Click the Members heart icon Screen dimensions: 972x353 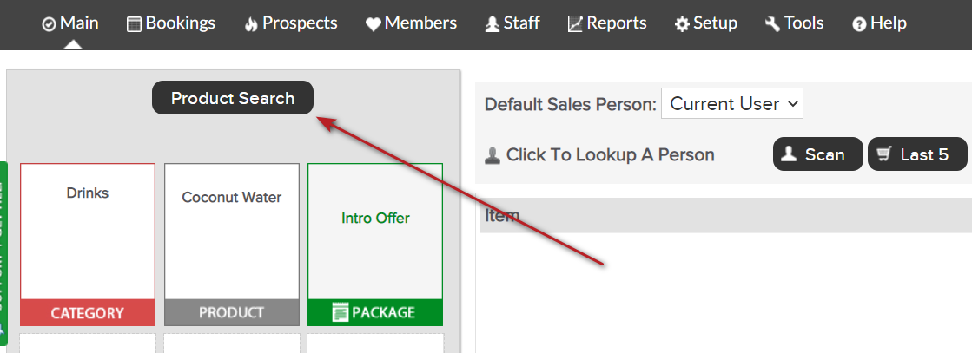pyautogui.click(x=374, y=25)
